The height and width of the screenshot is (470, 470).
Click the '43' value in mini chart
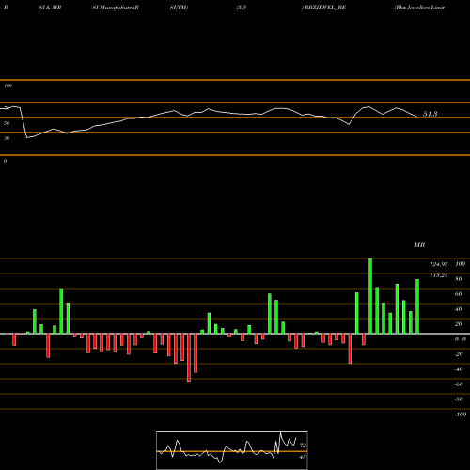click(303, 457)
